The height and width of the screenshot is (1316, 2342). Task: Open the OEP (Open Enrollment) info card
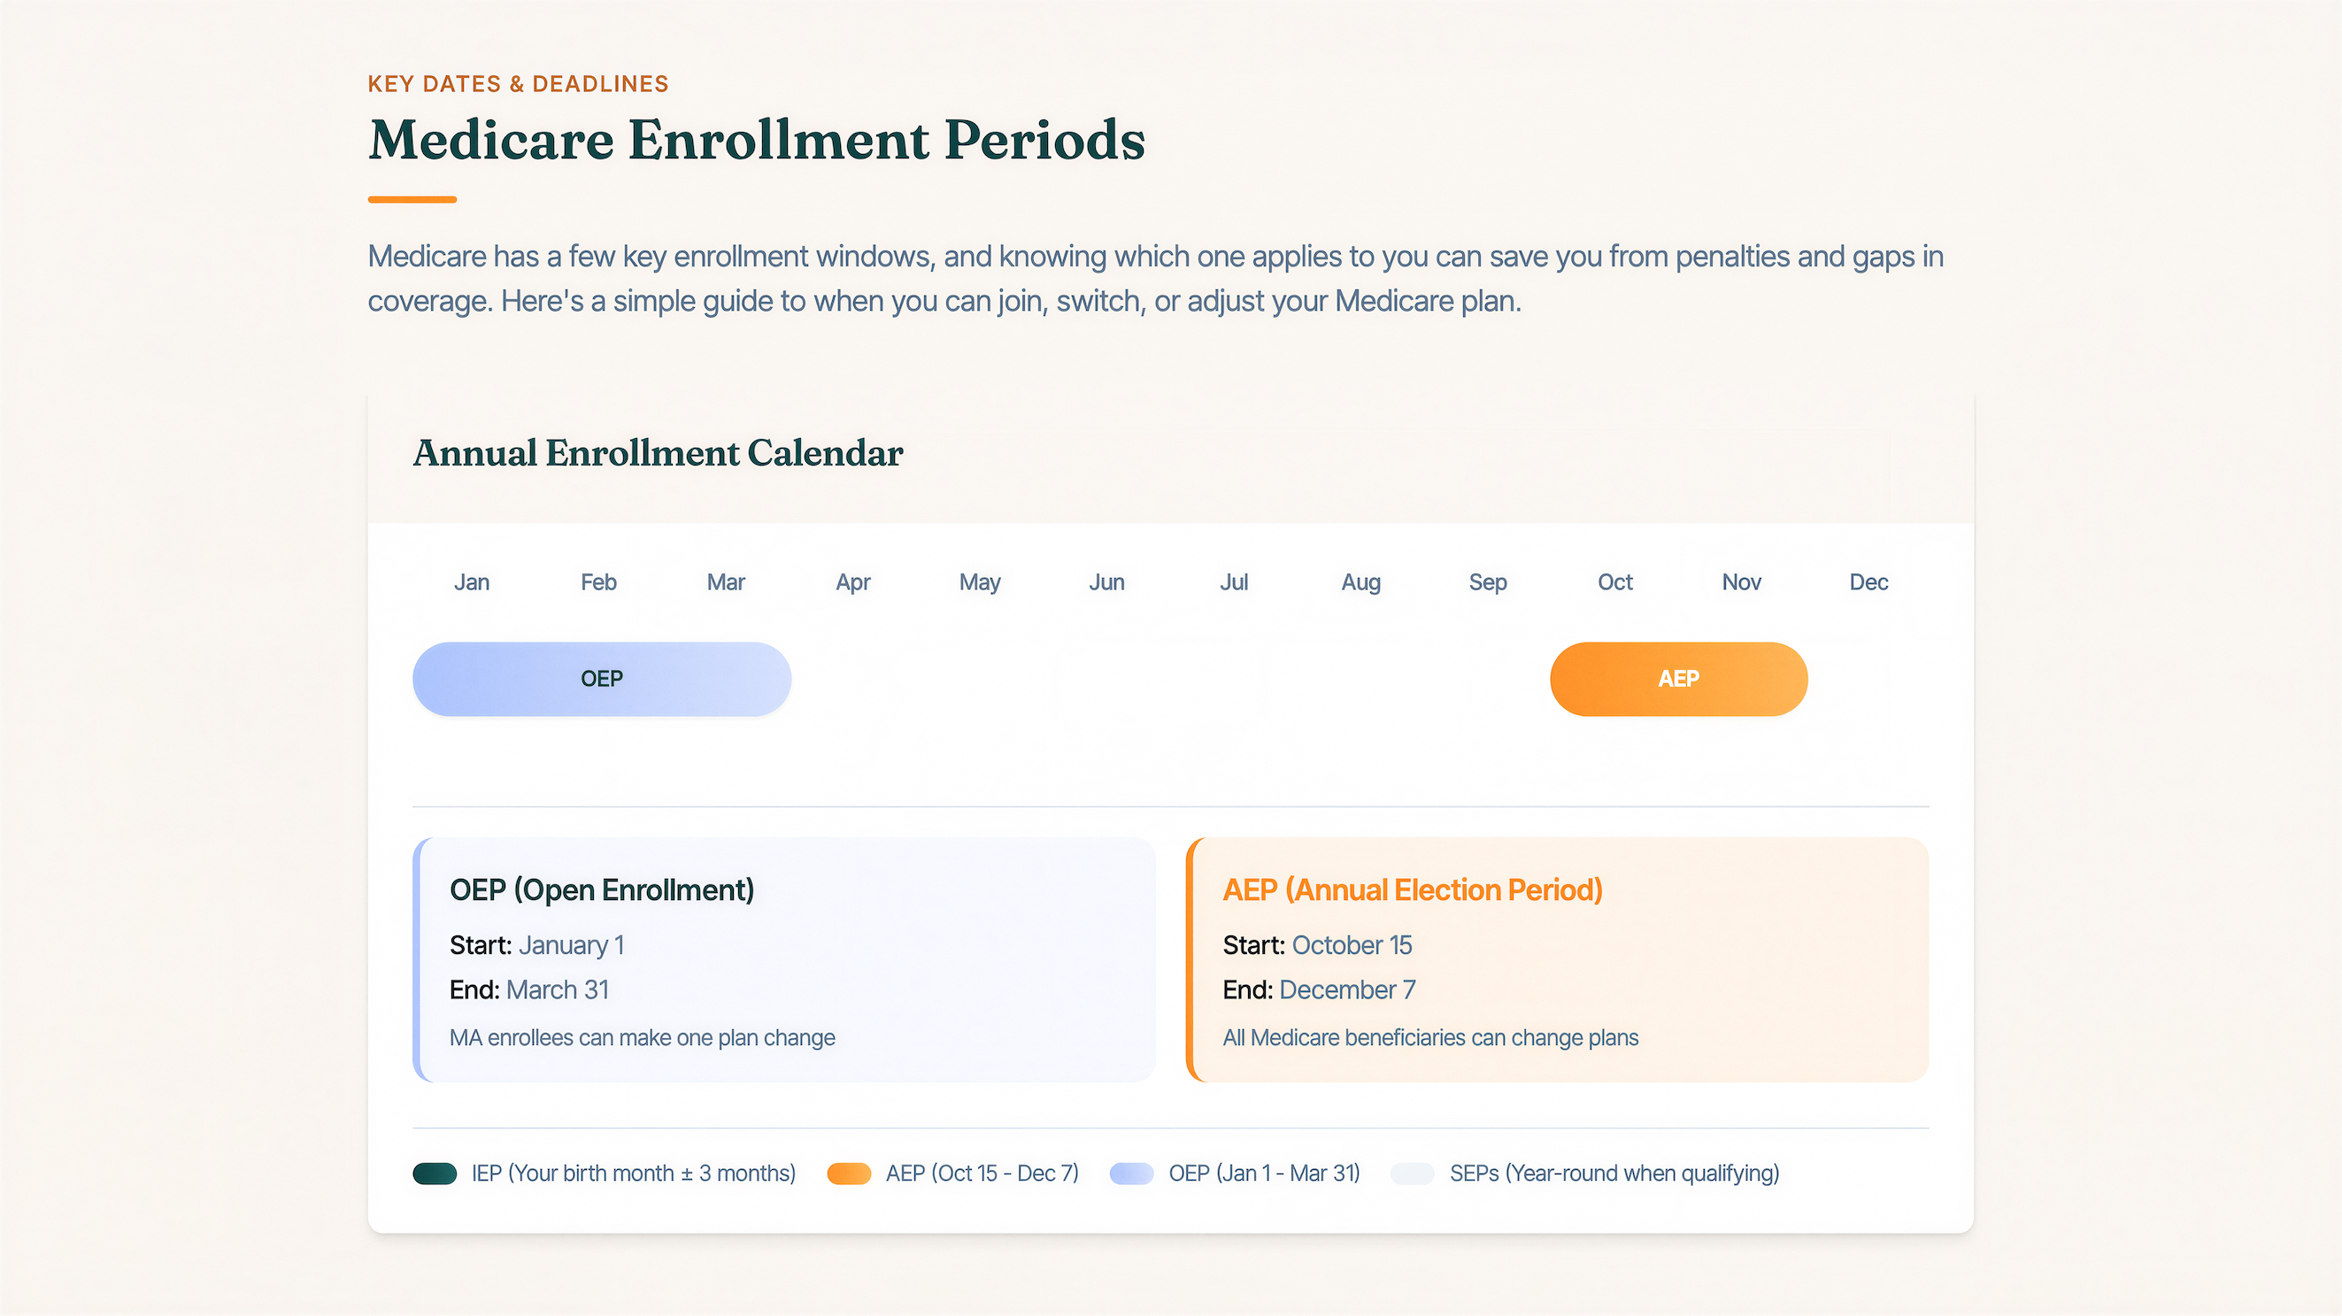(783, 958)
